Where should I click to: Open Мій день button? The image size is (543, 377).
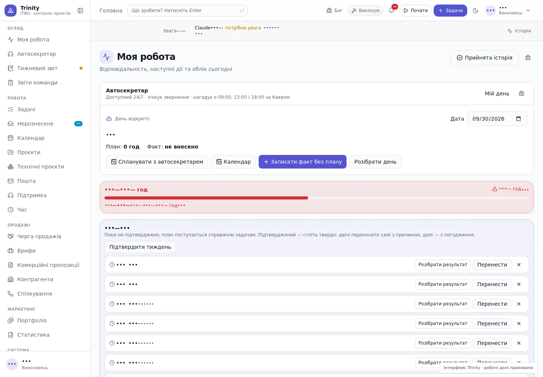click(497, 93)
